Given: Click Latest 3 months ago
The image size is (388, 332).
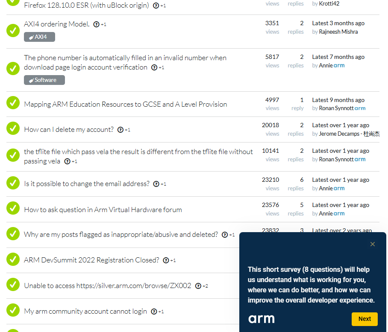Looking at the screenshot, I should click(x=338, y=23).
